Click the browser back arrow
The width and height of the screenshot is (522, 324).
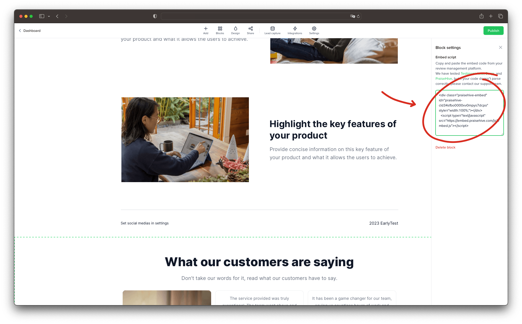(x=57, y=16)
